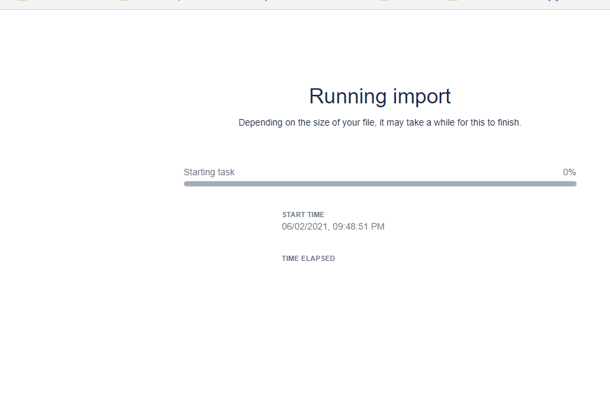The height and width of the screenshot is (397, 610).
Task: Click the rightmost blue bookmark icon
Action: (x=552, y=1)
